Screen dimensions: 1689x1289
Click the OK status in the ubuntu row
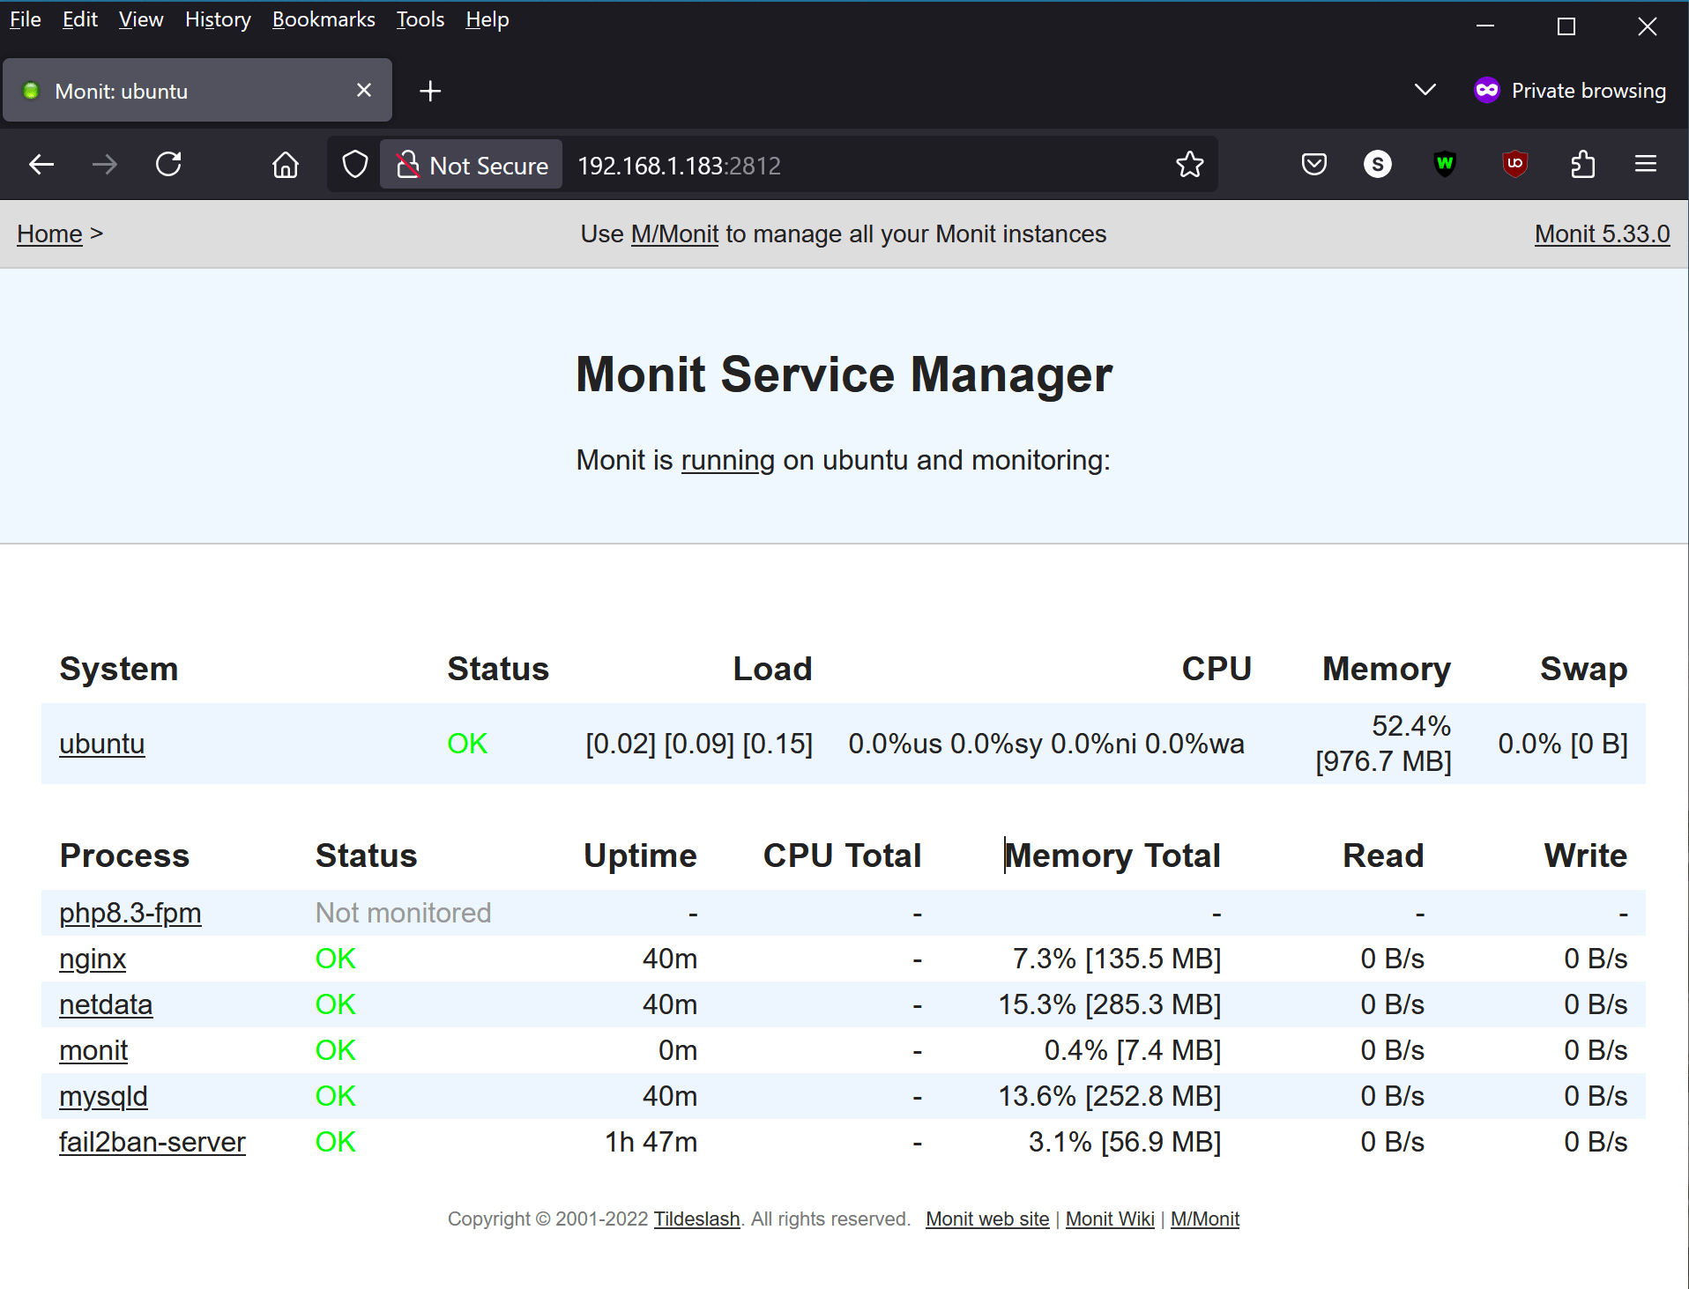click(x=467, y=744)
